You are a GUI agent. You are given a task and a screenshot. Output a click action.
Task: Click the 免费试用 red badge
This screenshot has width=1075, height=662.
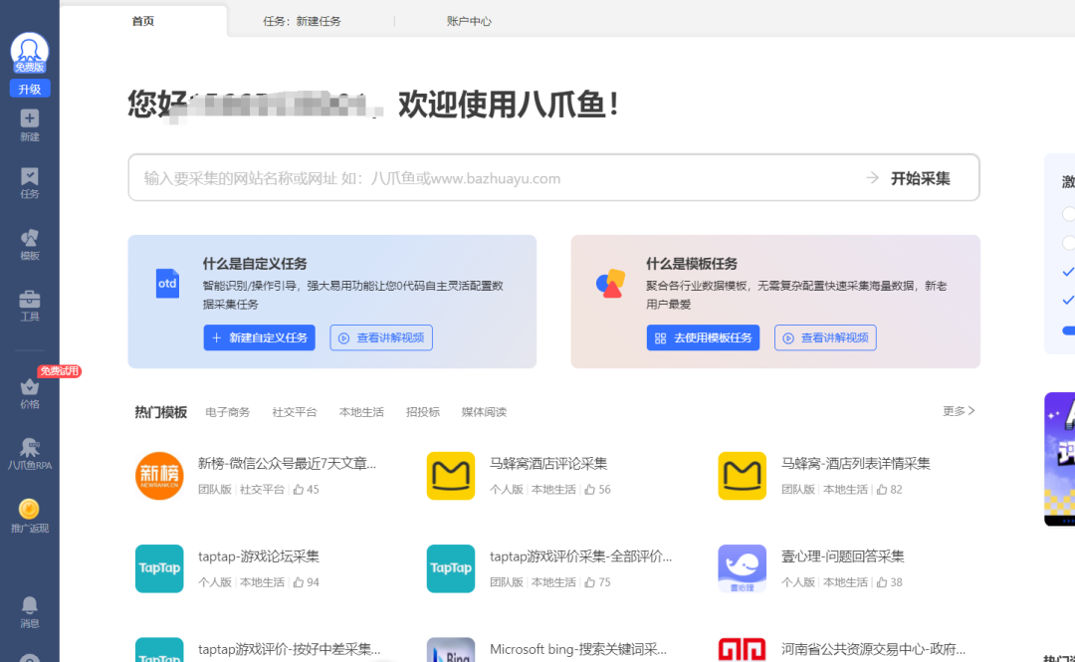(x=60, y=371)
